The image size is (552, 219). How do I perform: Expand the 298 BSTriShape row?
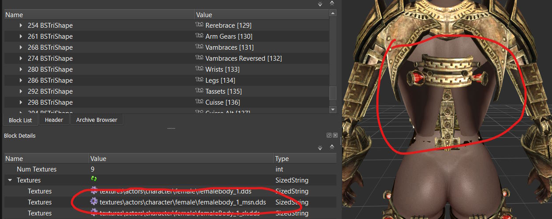click(21, 102)
